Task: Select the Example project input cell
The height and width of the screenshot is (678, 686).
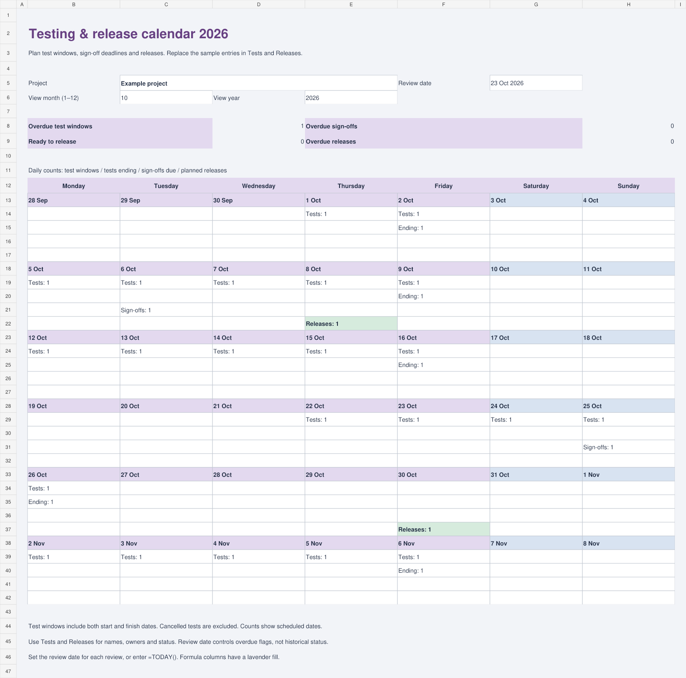Action: 259,83
